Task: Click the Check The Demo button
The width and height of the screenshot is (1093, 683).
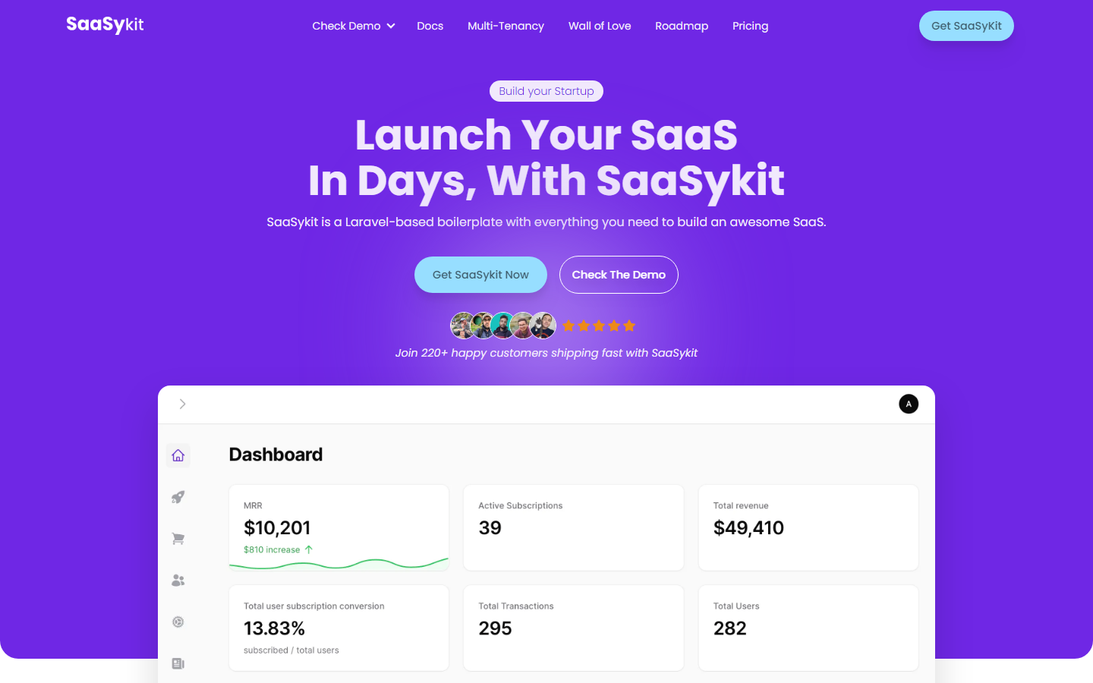Action: coord(619,275)
